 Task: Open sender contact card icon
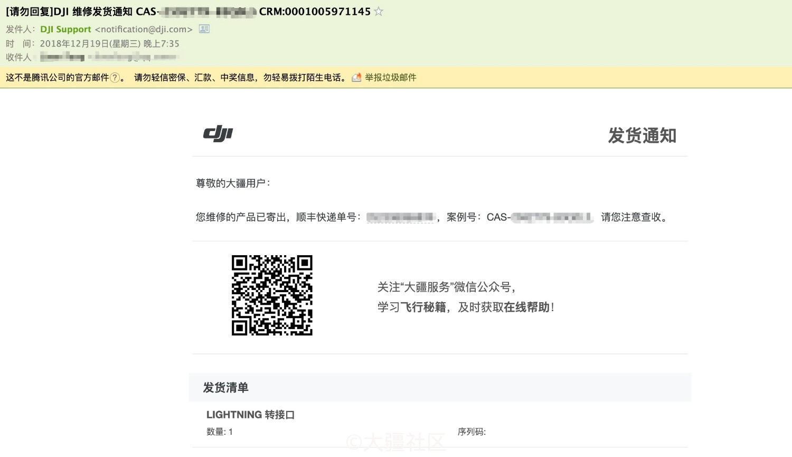(x=204, y=29)
